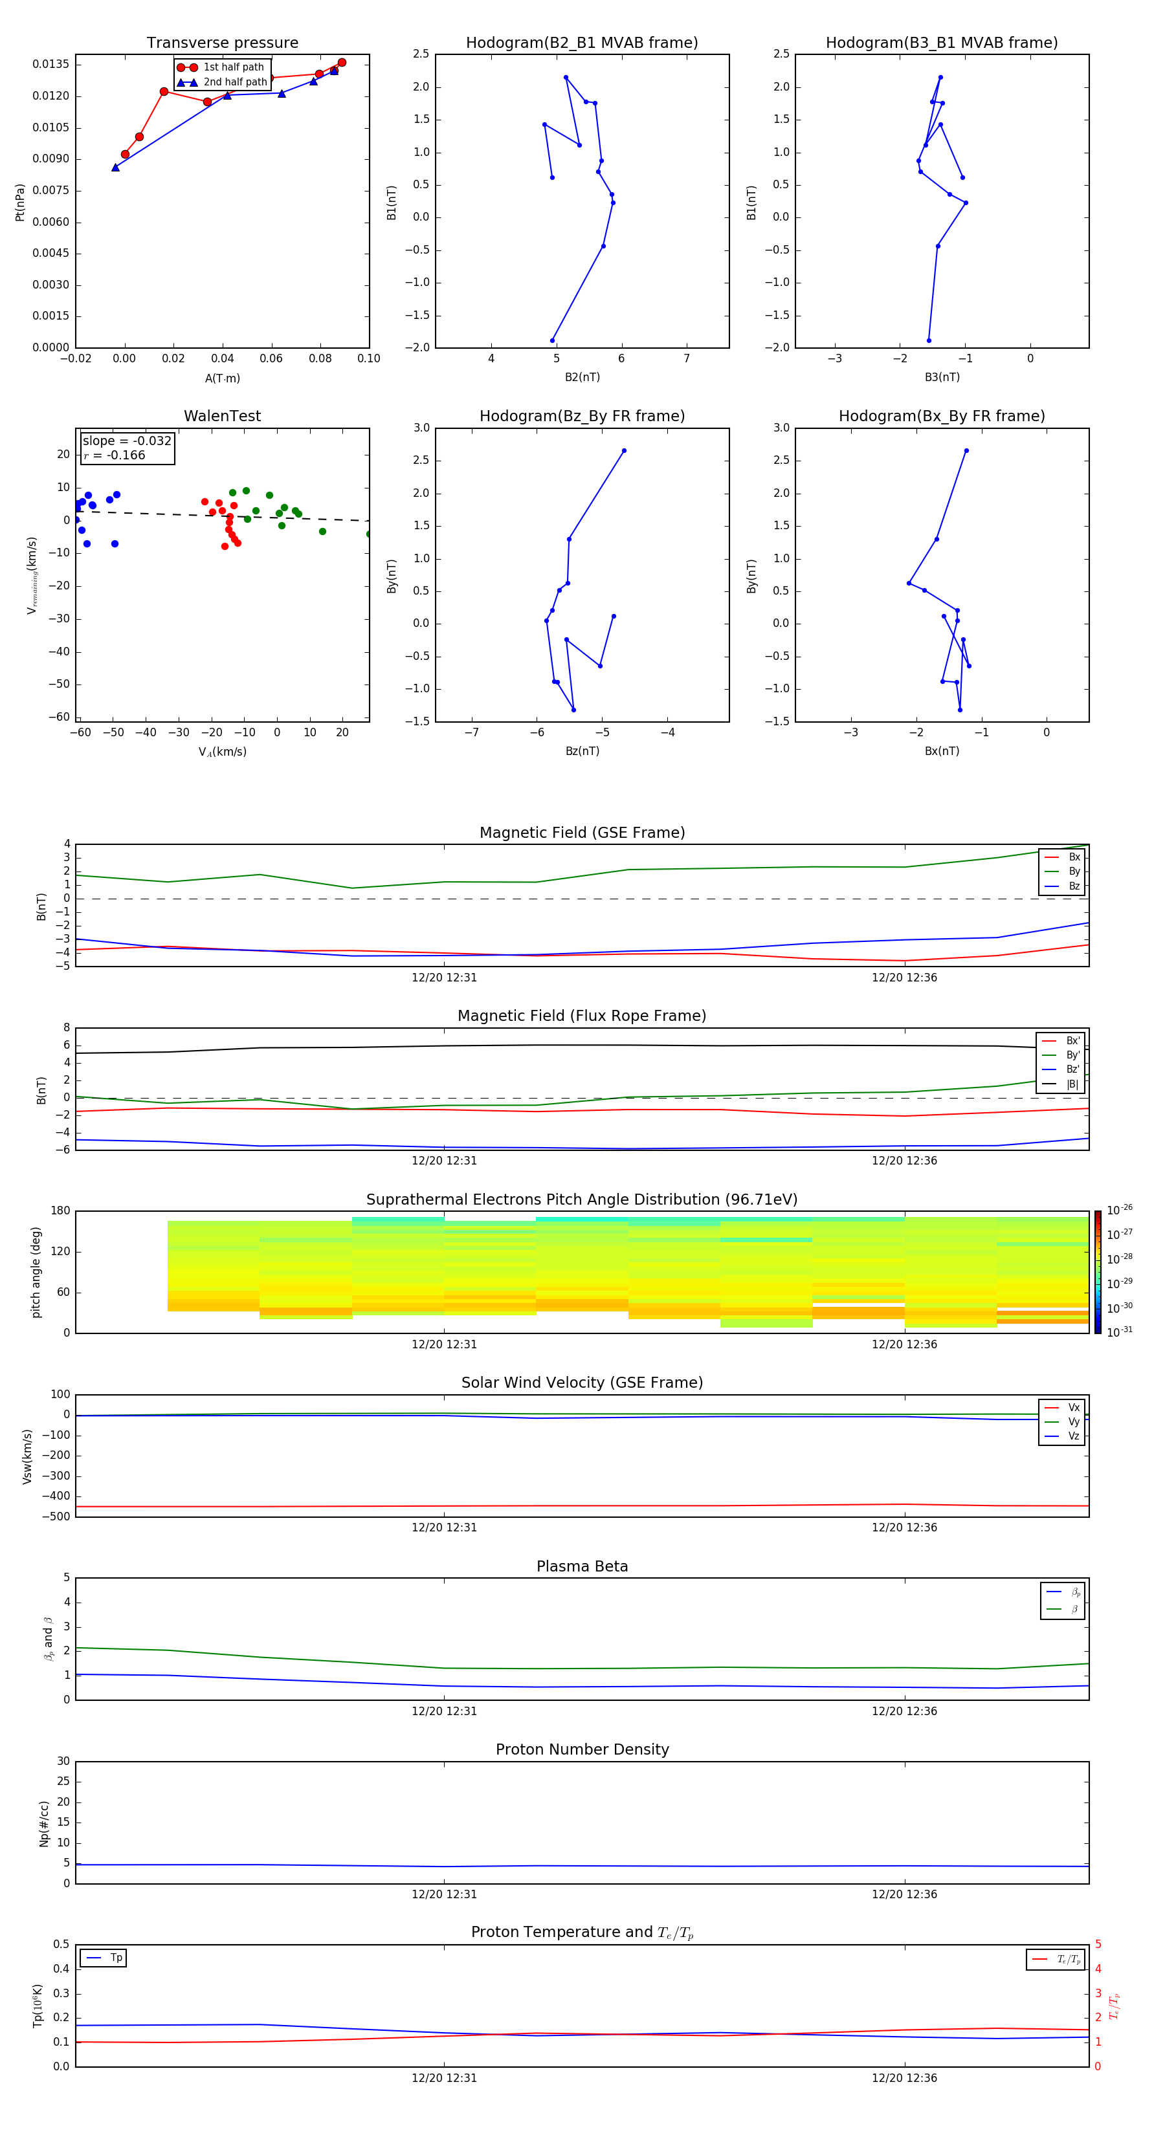The image size is (1165, 2135).
Task: Select the Vy legend entry
Action: click(x=1062, y=1421)
